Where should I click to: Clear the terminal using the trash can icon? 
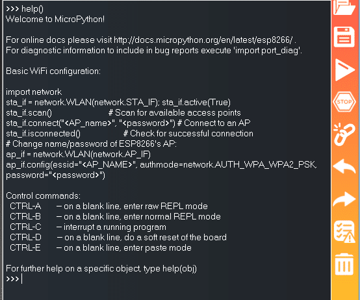point(344,264)
